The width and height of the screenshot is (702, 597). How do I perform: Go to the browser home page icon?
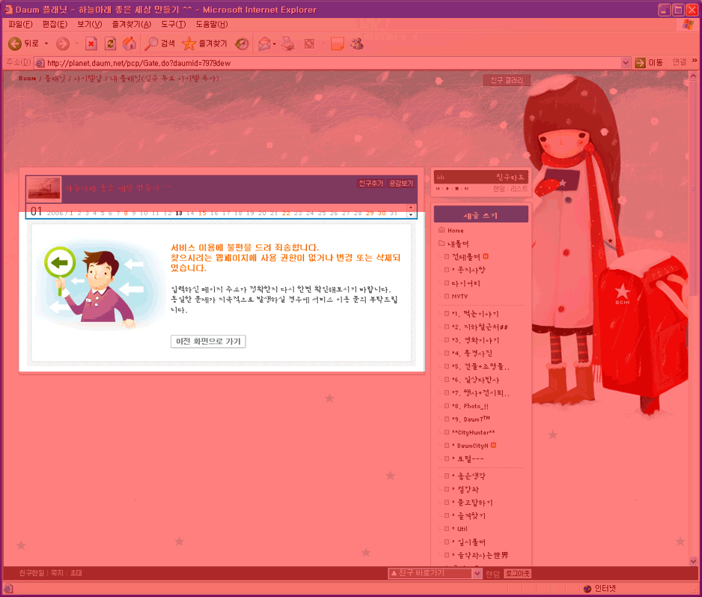129,43
